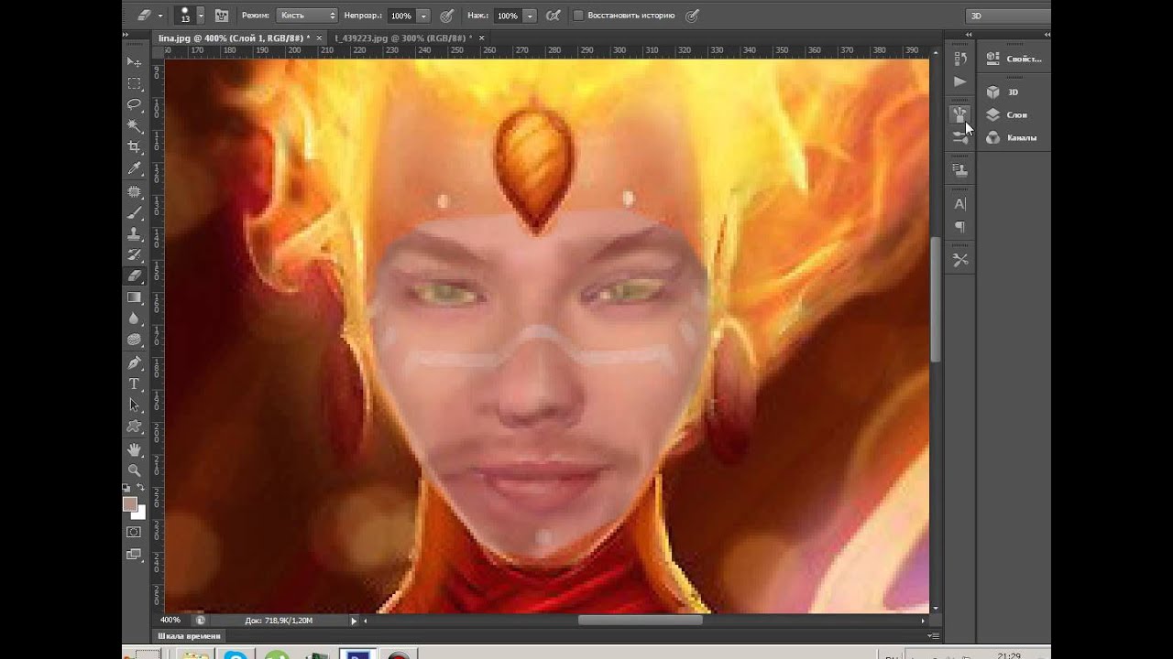
Task: Toggle the brush panel from options bar
Action: point(222,16)
